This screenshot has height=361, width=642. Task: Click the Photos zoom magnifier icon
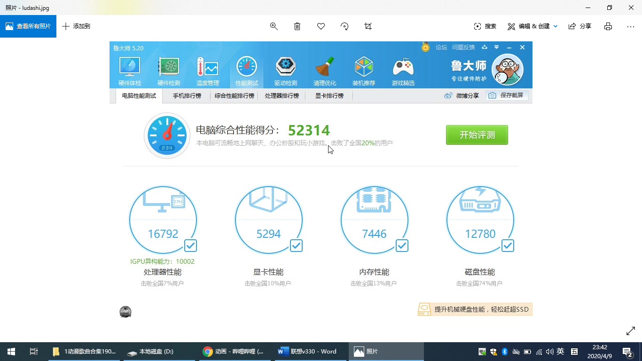pos(274,26)
